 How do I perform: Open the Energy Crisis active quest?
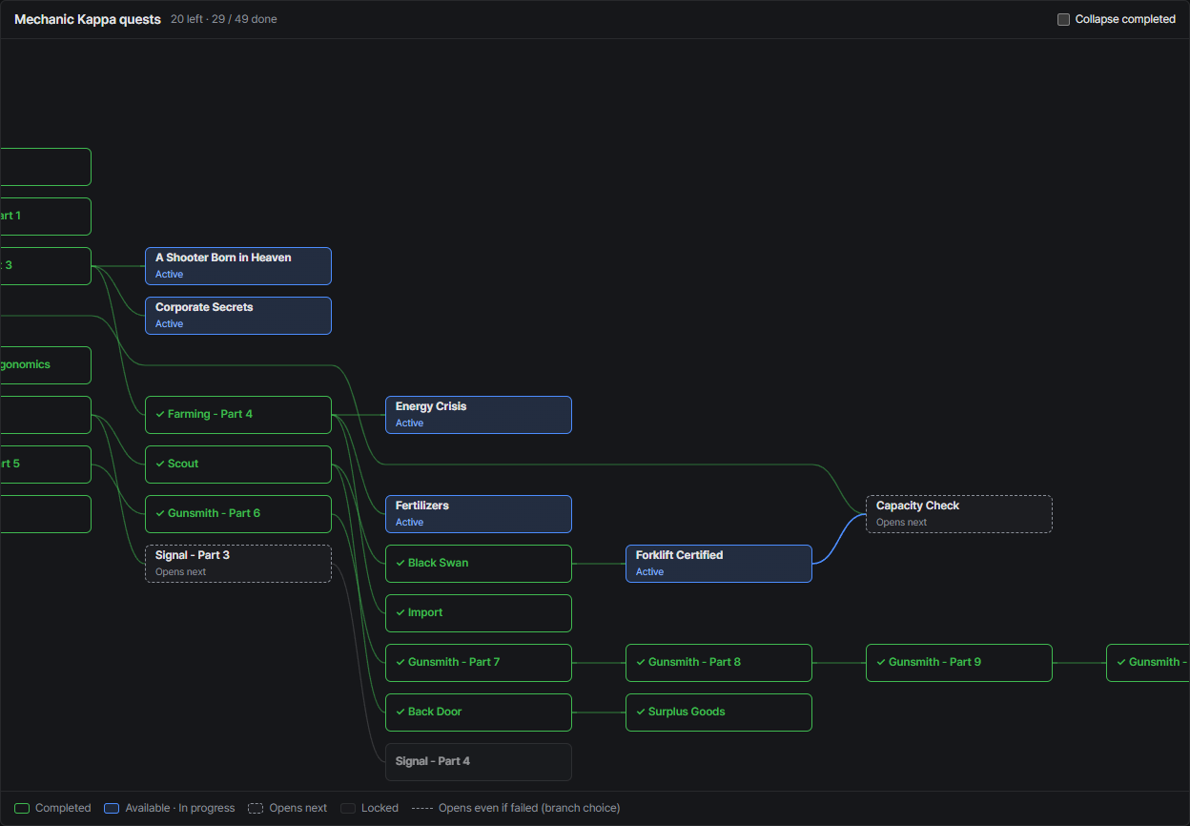(479, 415)
